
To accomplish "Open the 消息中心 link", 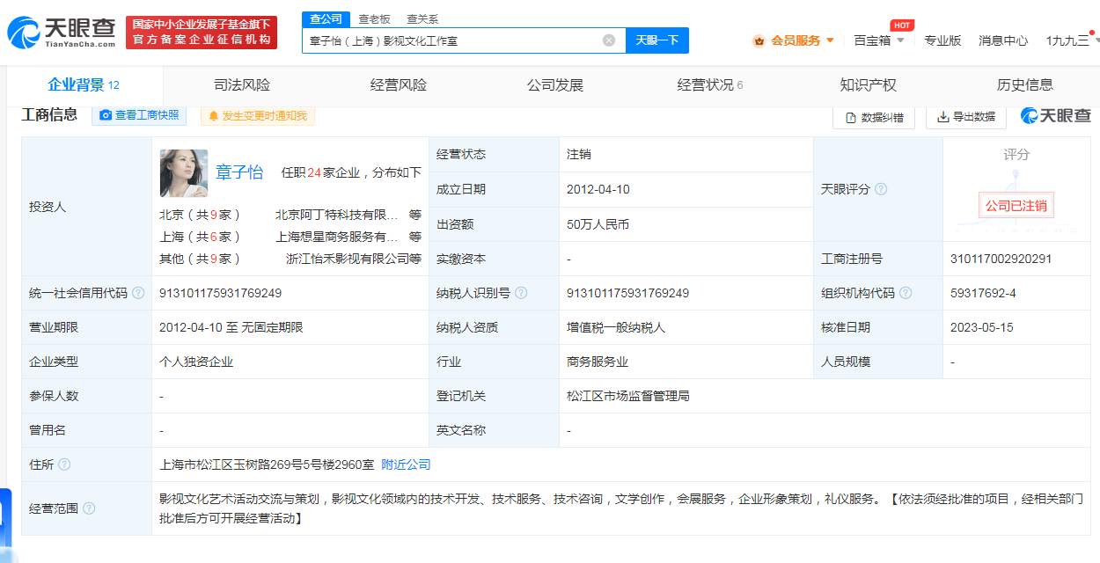I will tap(1003, 40).
